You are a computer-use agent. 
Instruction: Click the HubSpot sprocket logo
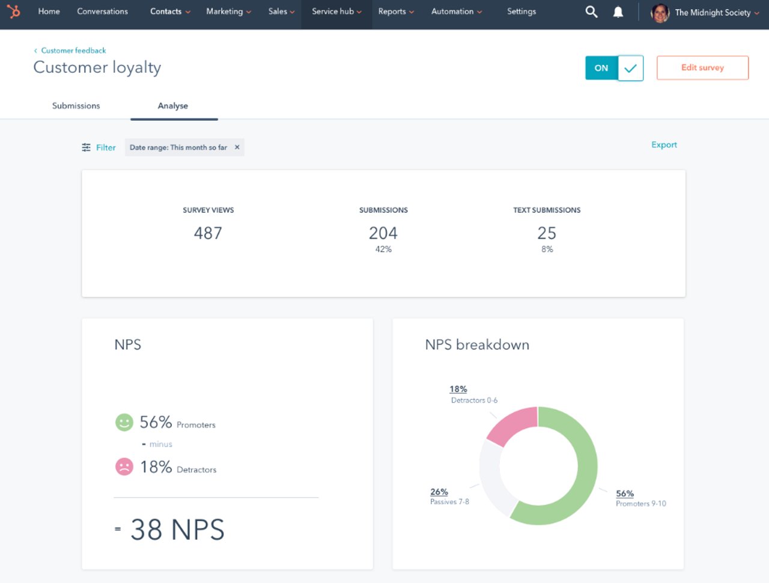[14, 11]
